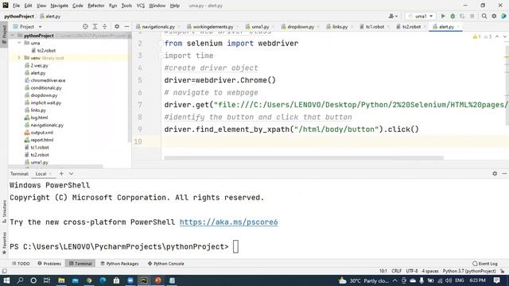The image size is (509, 286).
Task: Start debugging with the bug icon
Action: pyautogui.click(x=453, y=16)
